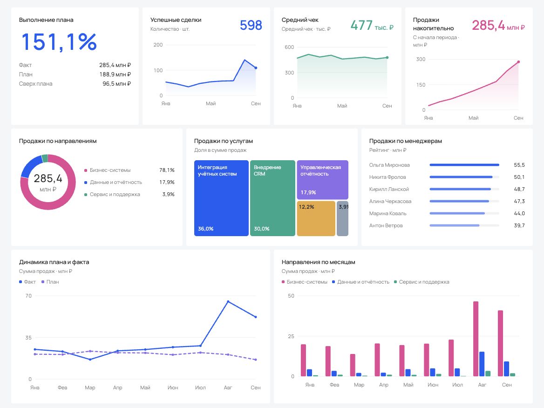
Task: Select the Факт row showing 285,4 млн ₽
Action: click(x=75, y=65)
